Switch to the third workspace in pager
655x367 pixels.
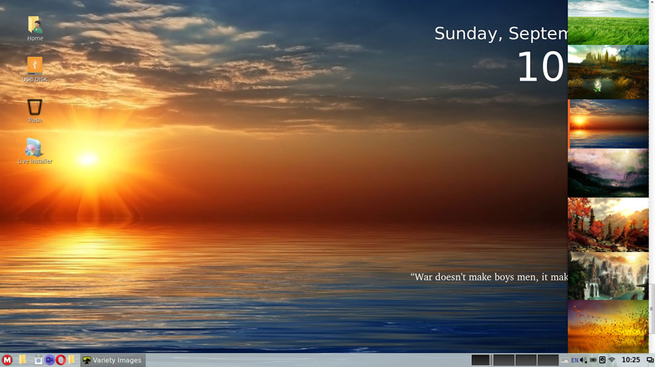tap(526, 360)
